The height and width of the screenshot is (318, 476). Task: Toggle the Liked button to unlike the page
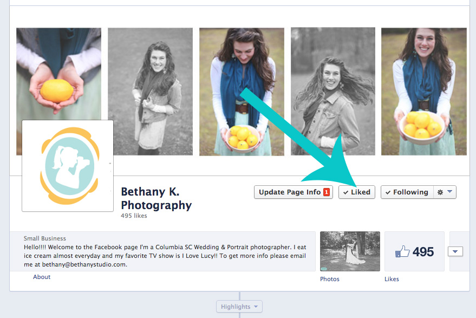coord(357,192)
